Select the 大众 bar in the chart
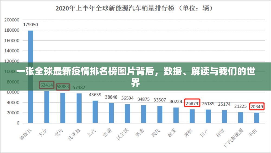 point(47,107)
